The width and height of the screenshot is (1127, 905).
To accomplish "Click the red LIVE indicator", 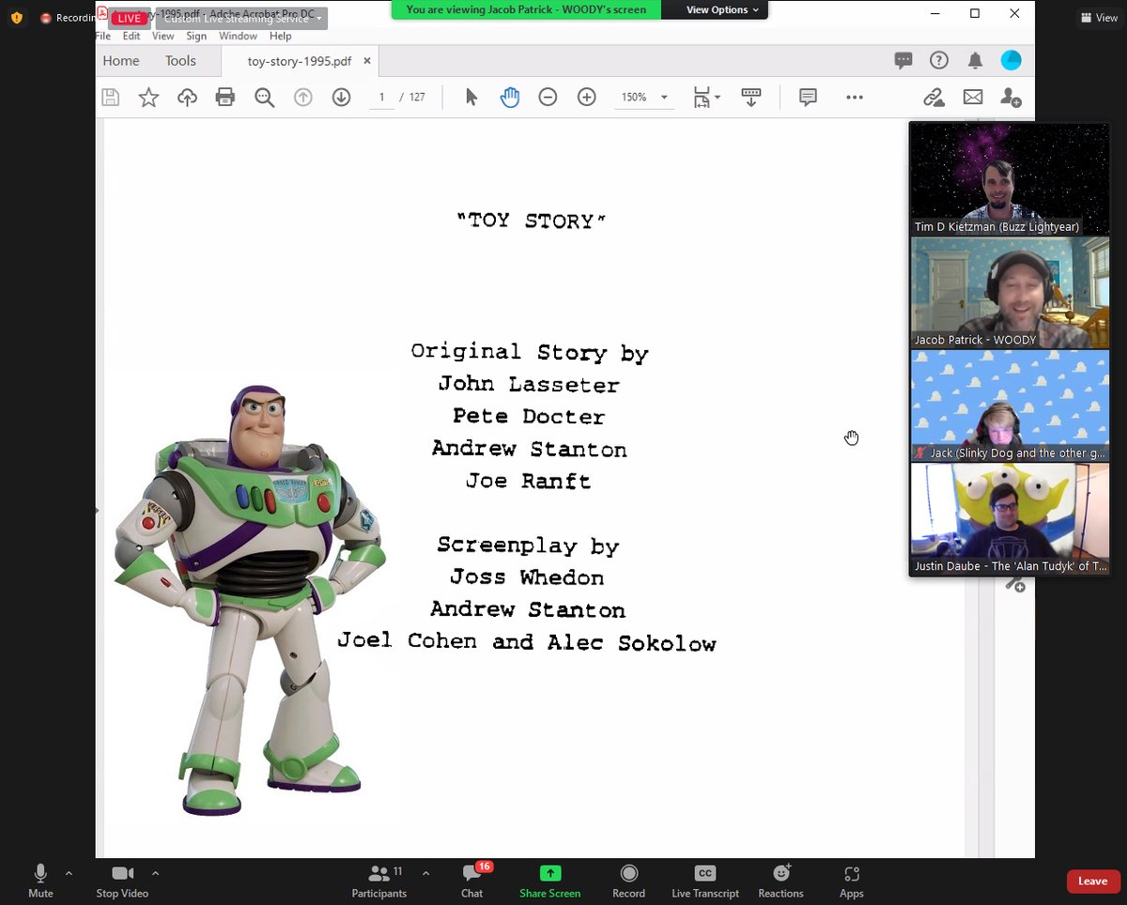I will click(129, 19).
